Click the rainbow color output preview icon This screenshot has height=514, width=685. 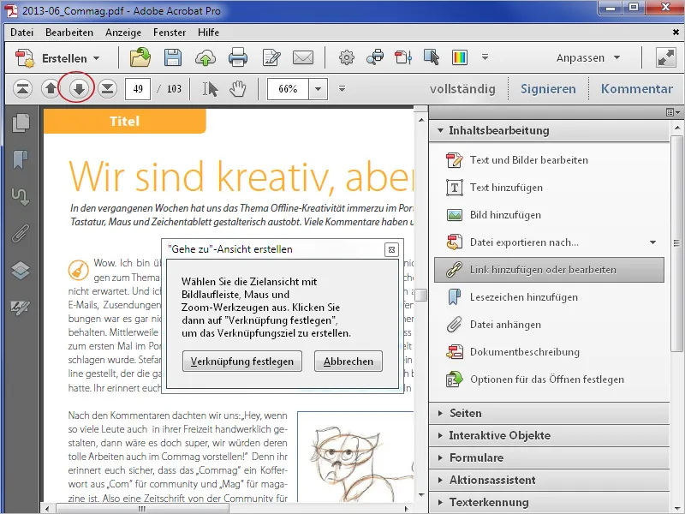(460, 57)
